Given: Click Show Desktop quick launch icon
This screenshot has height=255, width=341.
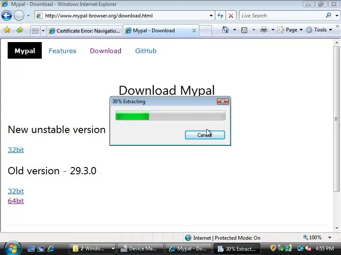Looking at the screenshot, I should (31, 249).
